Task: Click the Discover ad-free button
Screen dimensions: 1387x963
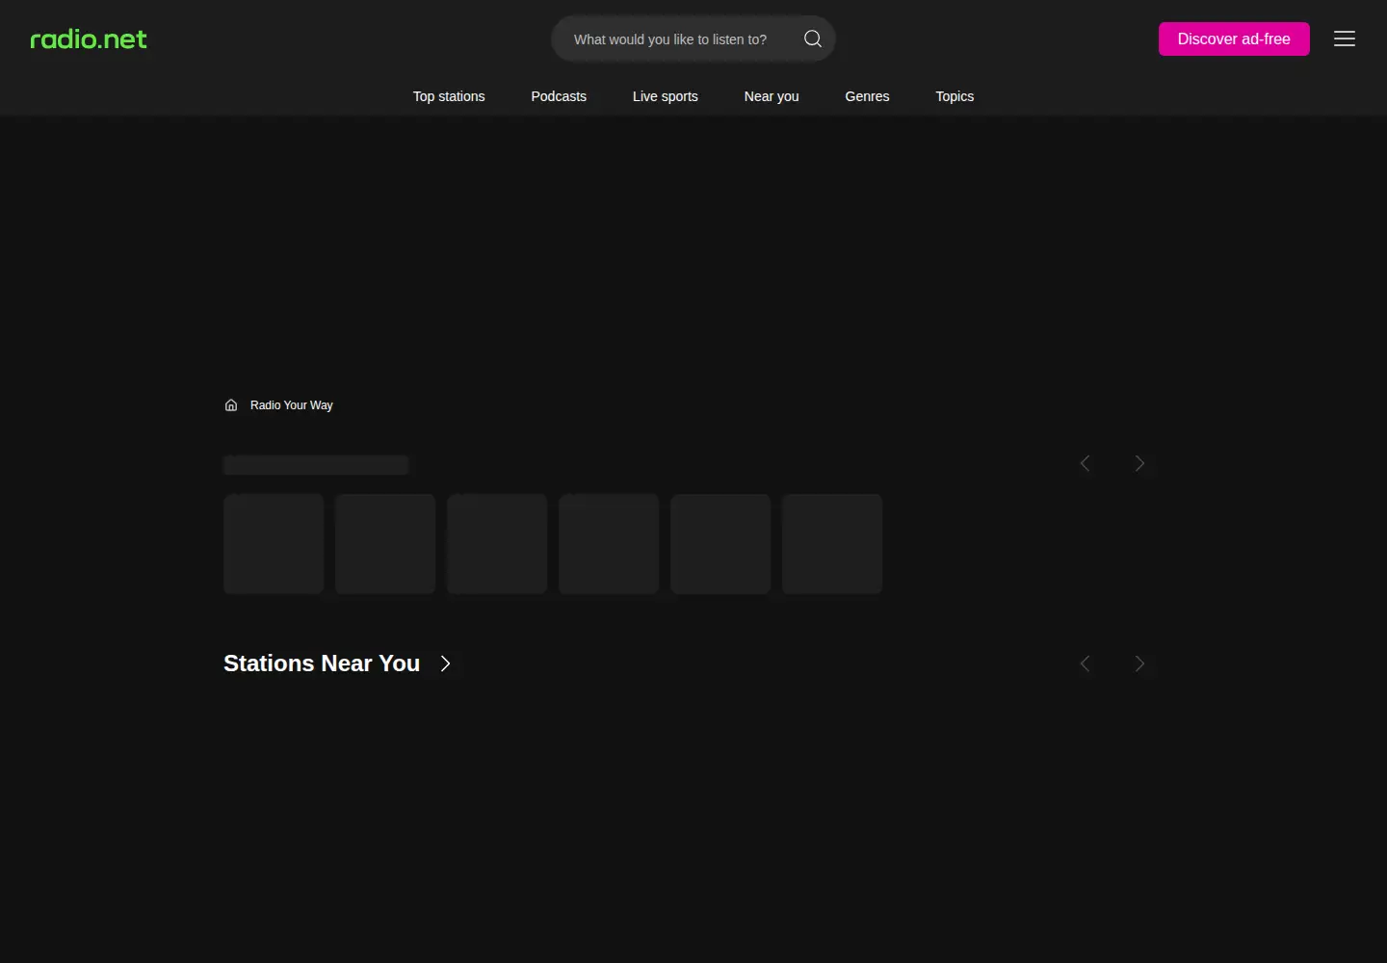Action: click(1234, 39)
